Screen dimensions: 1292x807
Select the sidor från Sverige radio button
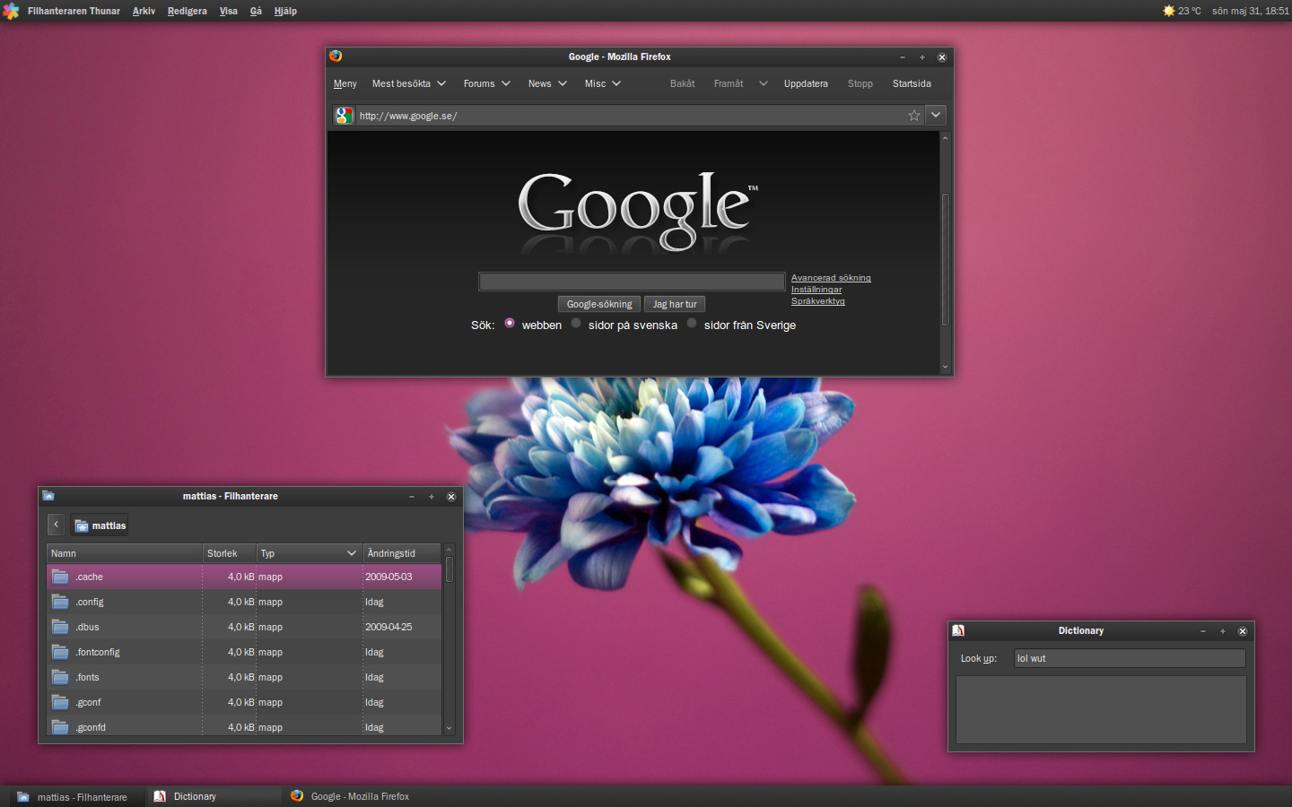click(x=692, y=324)
